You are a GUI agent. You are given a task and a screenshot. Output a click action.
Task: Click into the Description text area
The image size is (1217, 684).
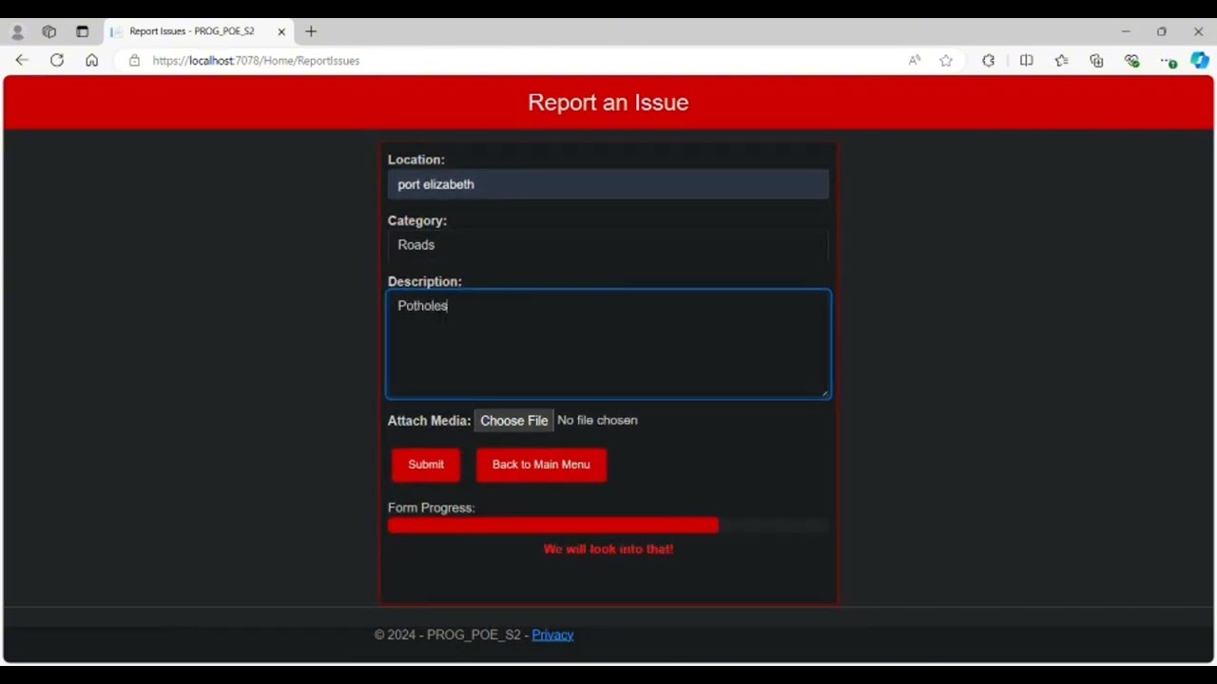pos(608,344)
